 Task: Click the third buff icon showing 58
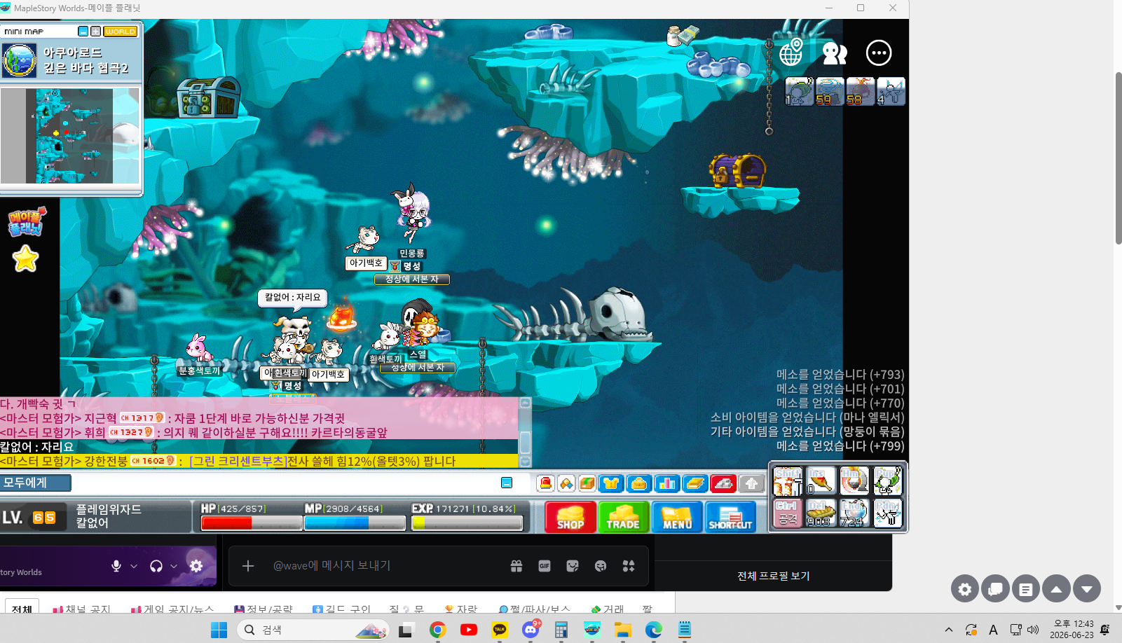coord(861,92)
